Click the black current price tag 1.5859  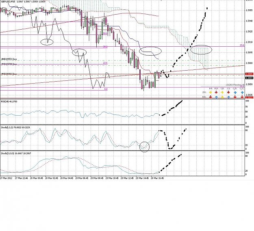click(249, 78)
